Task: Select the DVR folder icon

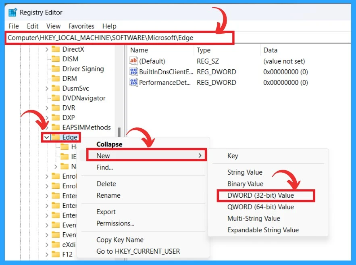Action: [x=56, y=108]
